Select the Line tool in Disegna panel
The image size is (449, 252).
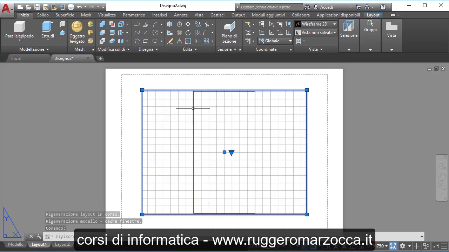coord(146,33)
